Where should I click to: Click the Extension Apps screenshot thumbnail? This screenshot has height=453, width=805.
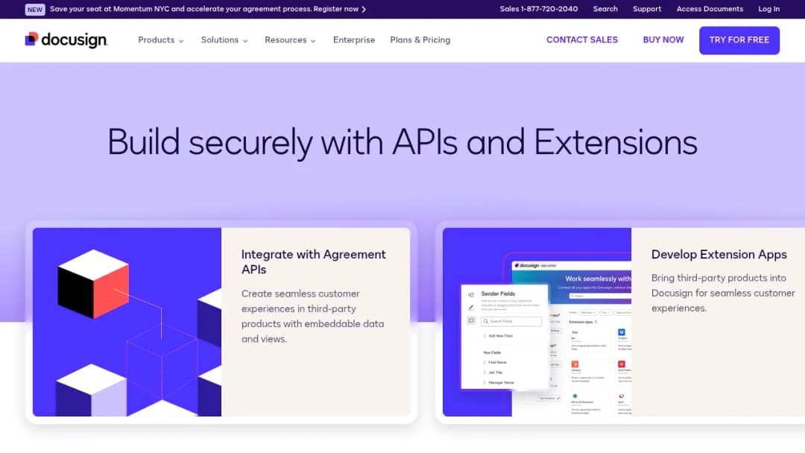click(537, 322)
